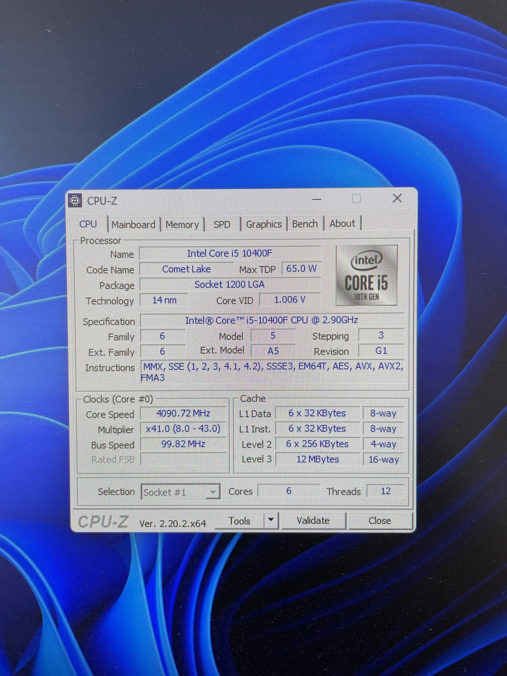Click the Stepping value 3
Viewport: 507px width, 676px height.
(381, 335)
